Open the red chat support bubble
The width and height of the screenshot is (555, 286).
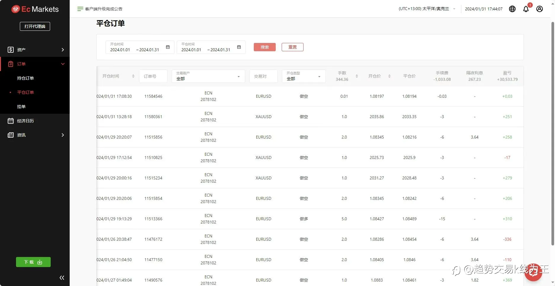click(x=533, y=272)
